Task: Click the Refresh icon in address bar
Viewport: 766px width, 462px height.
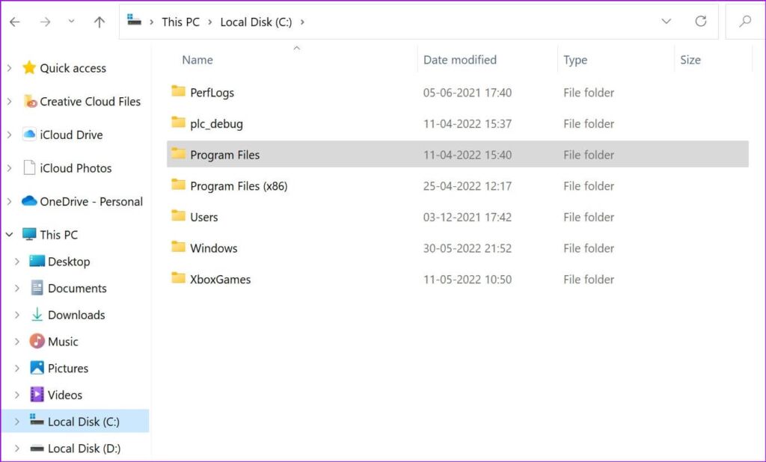Action: [700, 22]
